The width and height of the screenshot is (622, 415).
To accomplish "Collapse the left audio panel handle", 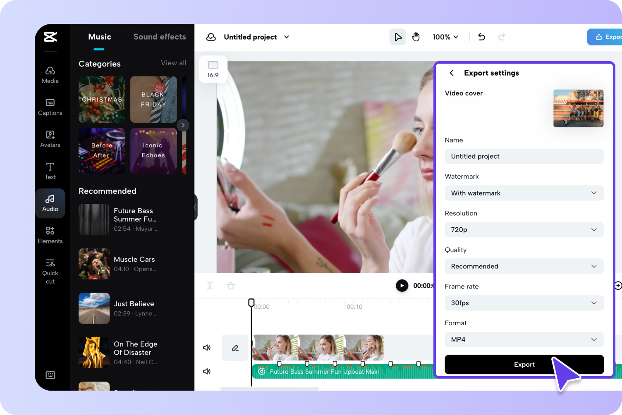I will click(x=195, y=207).
